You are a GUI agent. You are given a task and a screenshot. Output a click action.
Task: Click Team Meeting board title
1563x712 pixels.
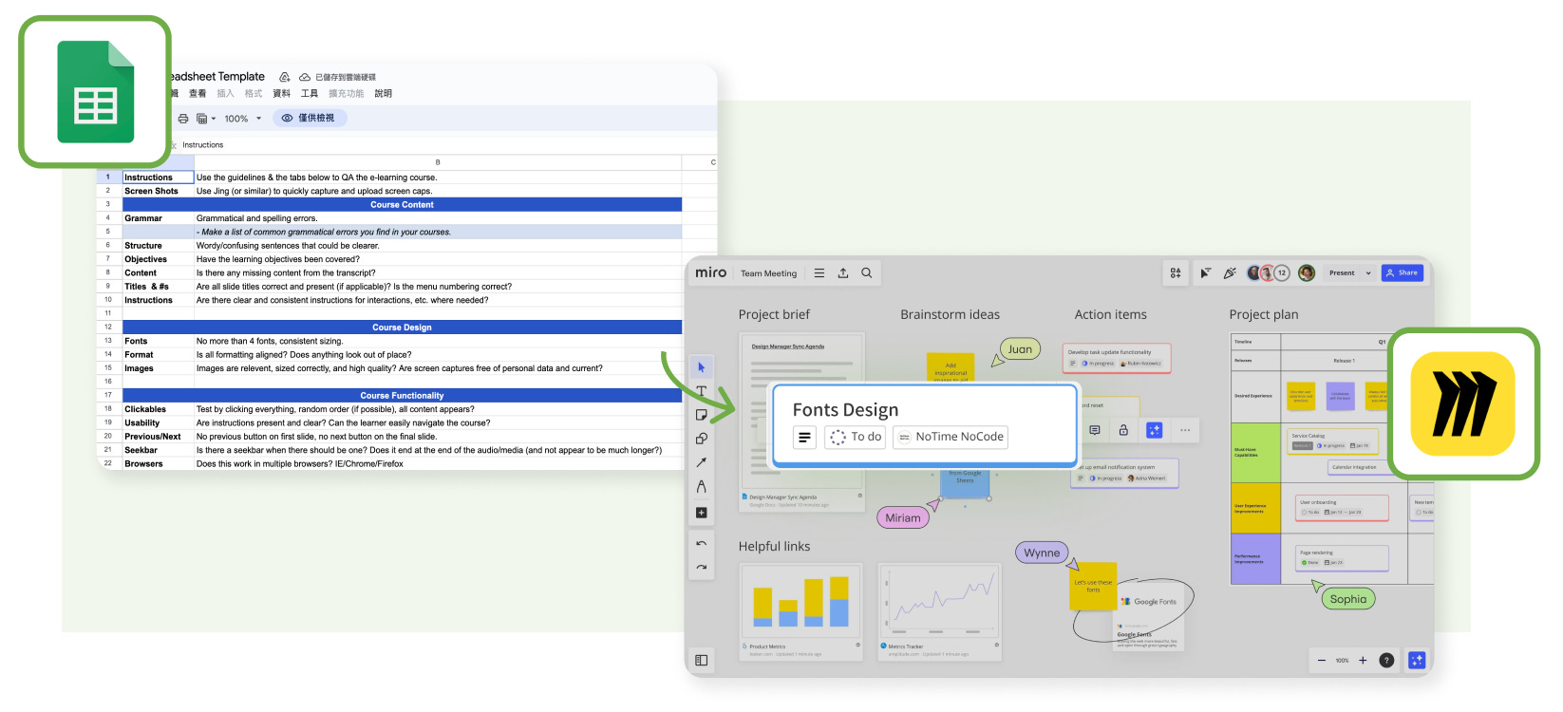point(769,273)
